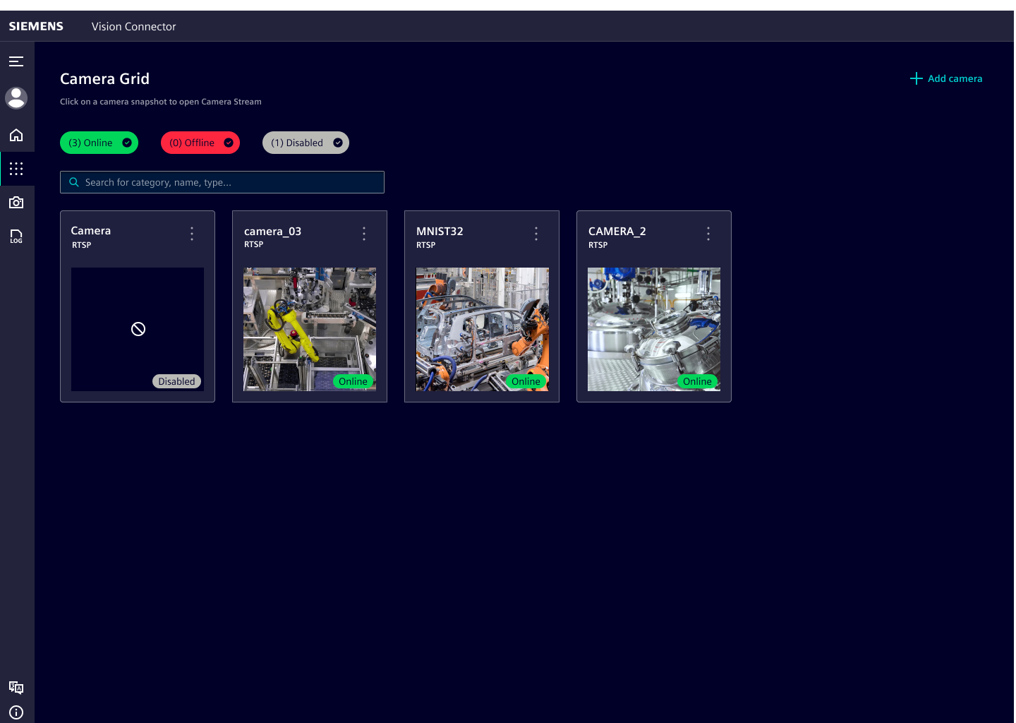Click the plus icon beside Add camera
Screen dimensions: 1016x723
click(x=916, y=78)
